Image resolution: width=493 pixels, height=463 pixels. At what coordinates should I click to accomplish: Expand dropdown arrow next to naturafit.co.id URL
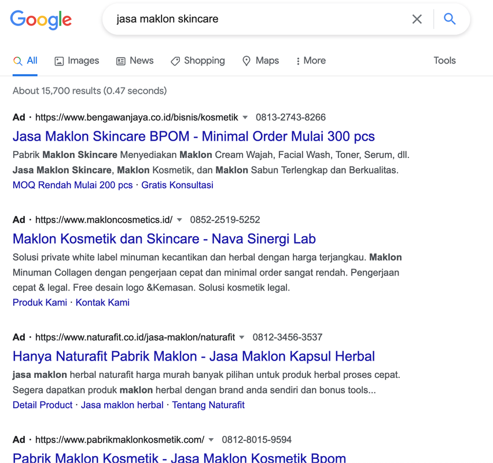click(x=242, y=337)
